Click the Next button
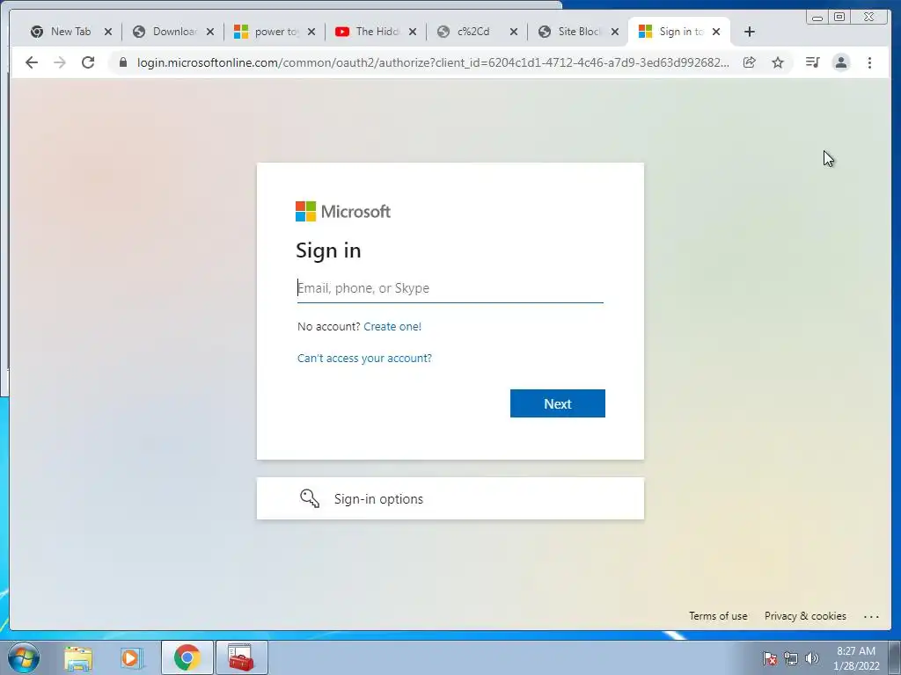The image size is (901, 675). point(557,403)
